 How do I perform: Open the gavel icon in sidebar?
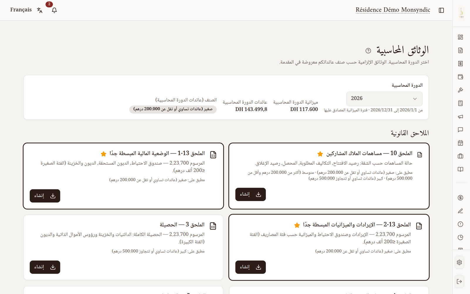pyautogui.click(x=460, y=90)
